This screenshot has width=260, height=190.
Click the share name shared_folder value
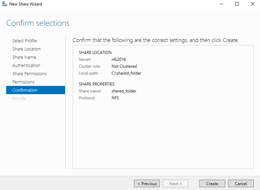[x=124, y=91]
